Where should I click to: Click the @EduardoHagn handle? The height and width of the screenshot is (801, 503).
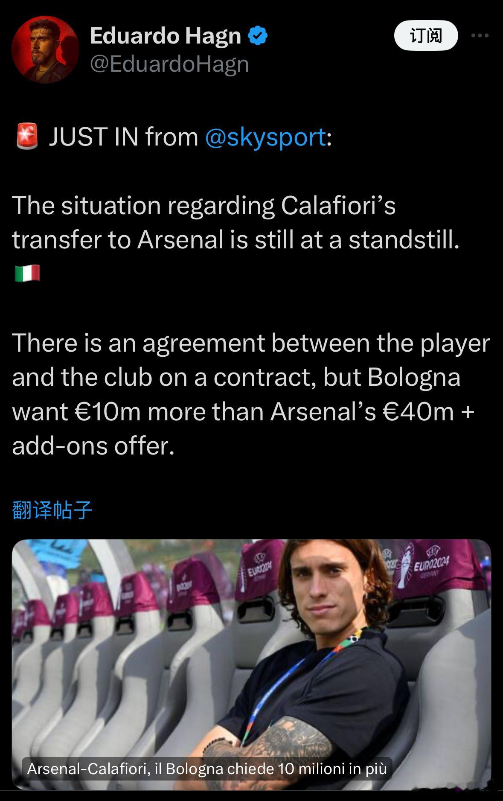pos(169,64)
